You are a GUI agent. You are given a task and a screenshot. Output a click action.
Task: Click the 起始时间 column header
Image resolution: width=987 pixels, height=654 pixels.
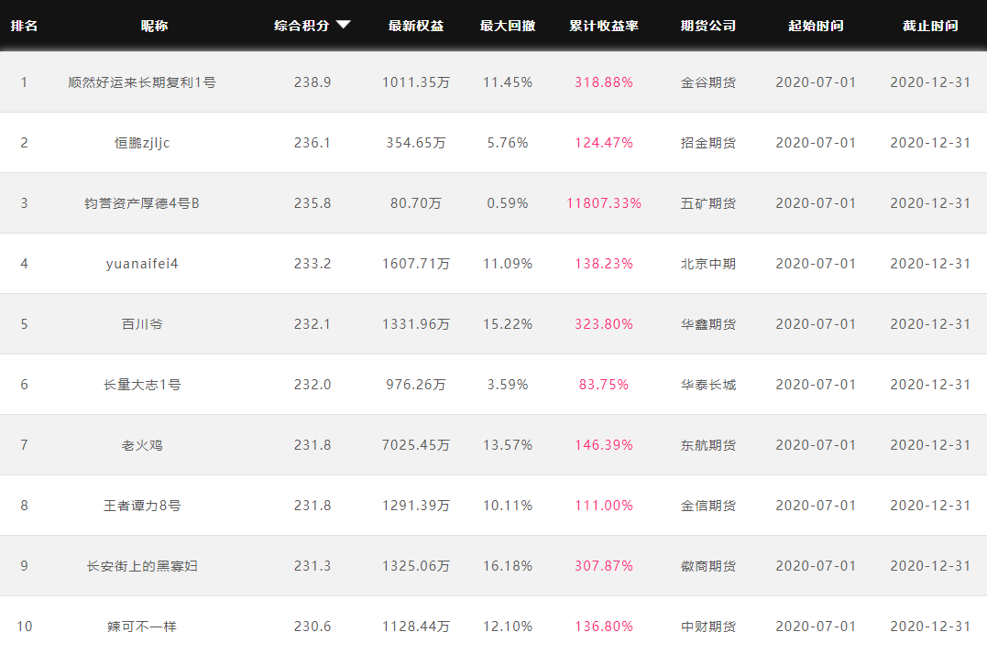pos(816,26)
